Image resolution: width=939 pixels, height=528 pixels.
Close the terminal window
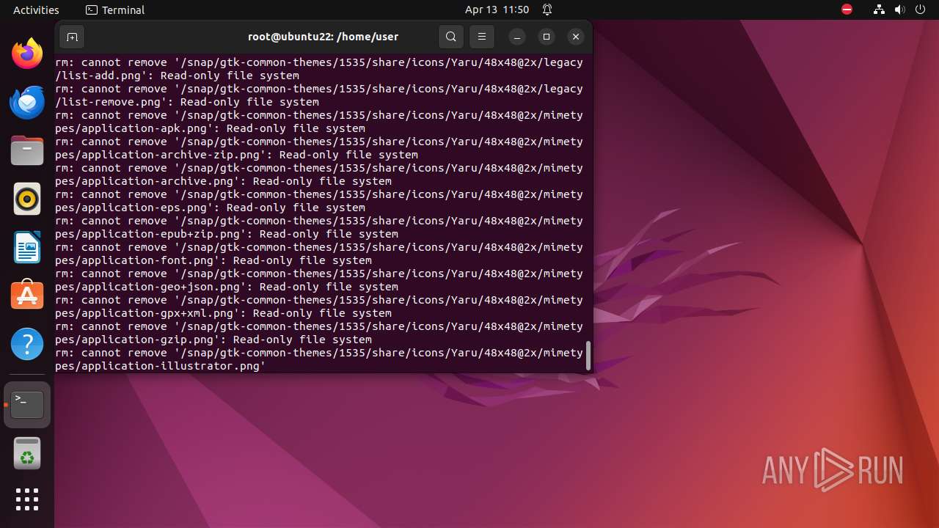[x=576, y=37]
